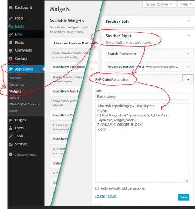Collapse the Sidebar Right widget area
This screenshot has height=209, width=195.
pyautogui.click(x=189, y=35)
